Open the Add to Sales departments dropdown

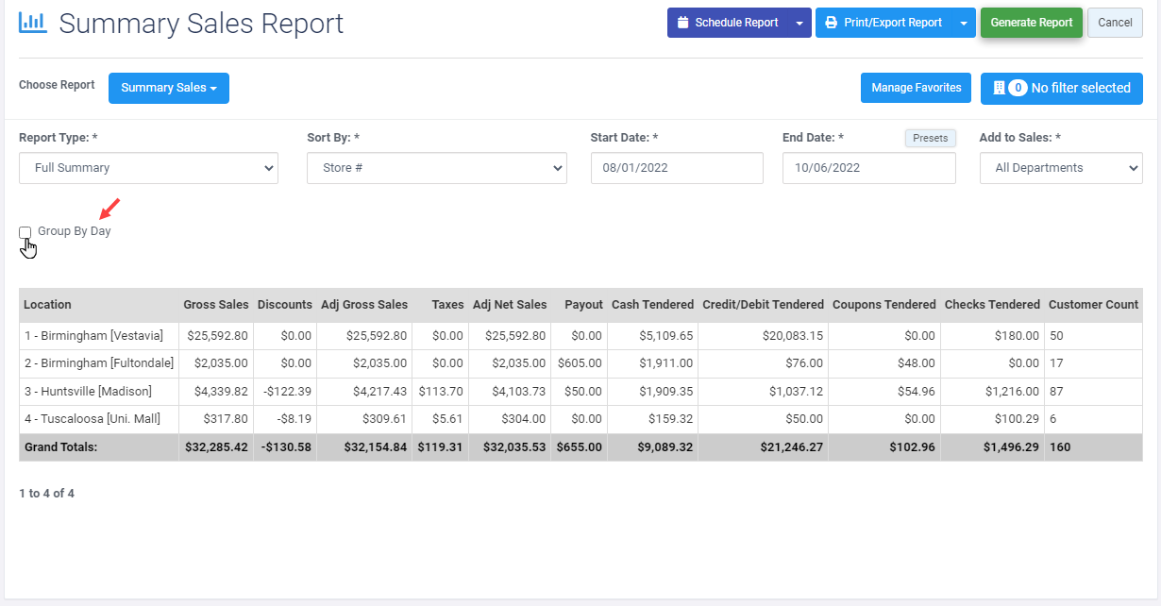(1061, 168)
